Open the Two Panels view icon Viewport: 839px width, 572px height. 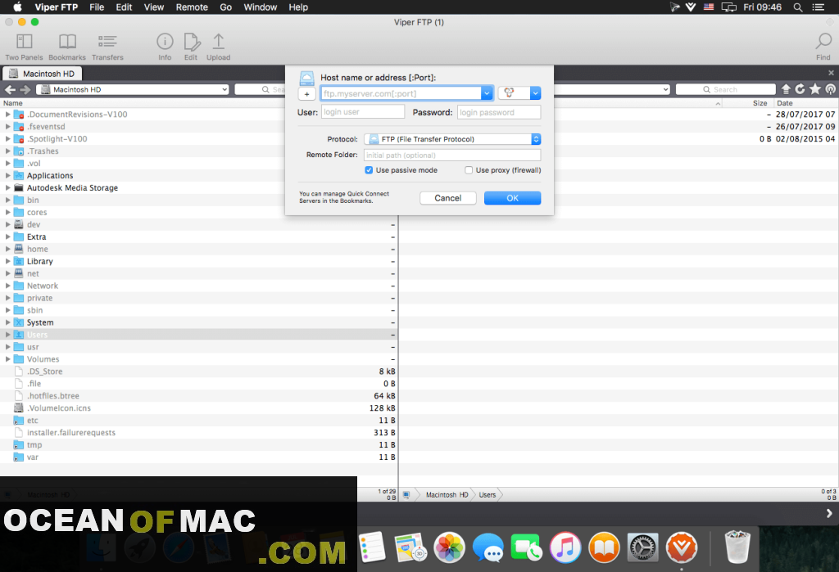pos(24,42)
